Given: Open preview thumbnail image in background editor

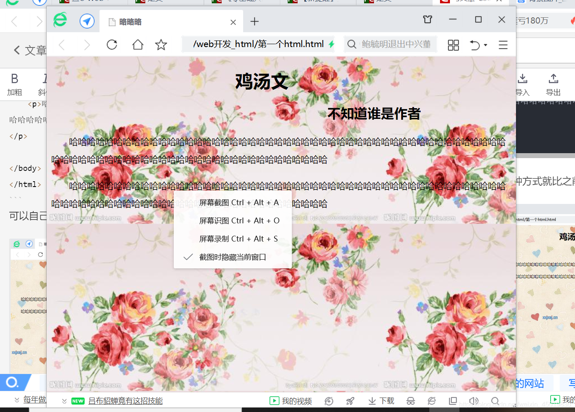Looking at the screenshot, I should coord(28,305).
